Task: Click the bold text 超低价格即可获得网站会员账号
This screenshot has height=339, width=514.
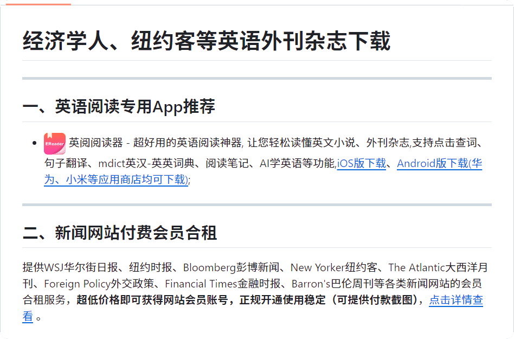Action: [x=152, y=299]
